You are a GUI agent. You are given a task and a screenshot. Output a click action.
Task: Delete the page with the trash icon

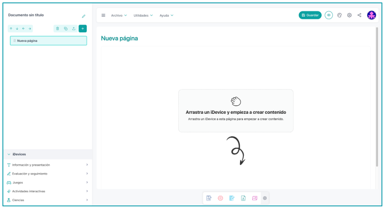click(x=57, y=29)
